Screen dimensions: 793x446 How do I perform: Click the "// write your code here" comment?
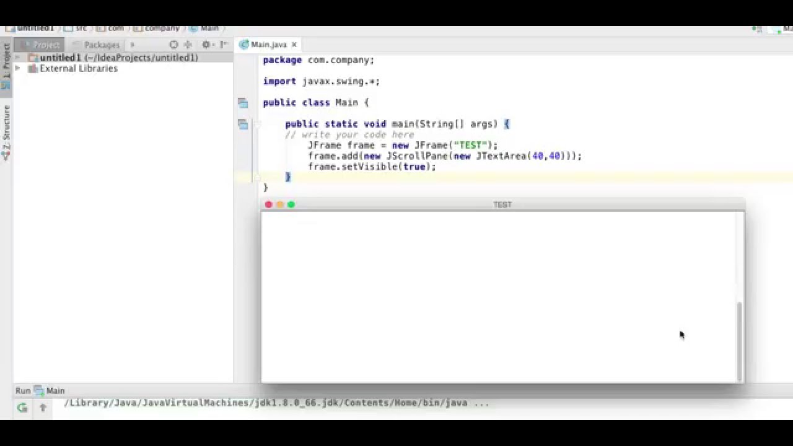click(x=350, y=134)
